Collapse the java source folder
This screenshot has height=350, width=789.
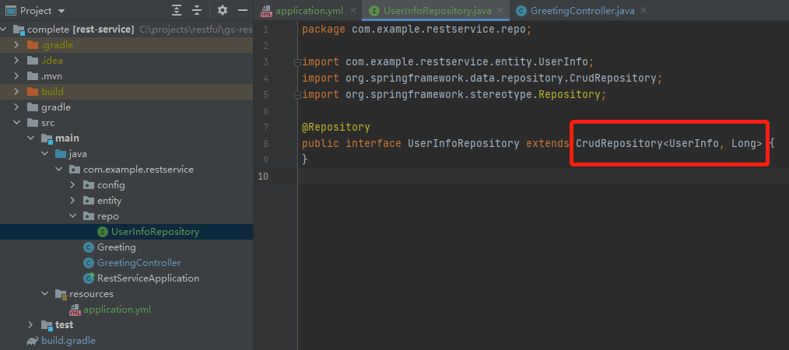[x=45, y=154]
